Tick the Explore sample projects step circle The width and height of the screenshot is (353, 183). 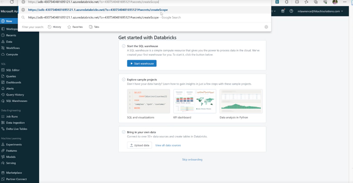tap(124, 80)
